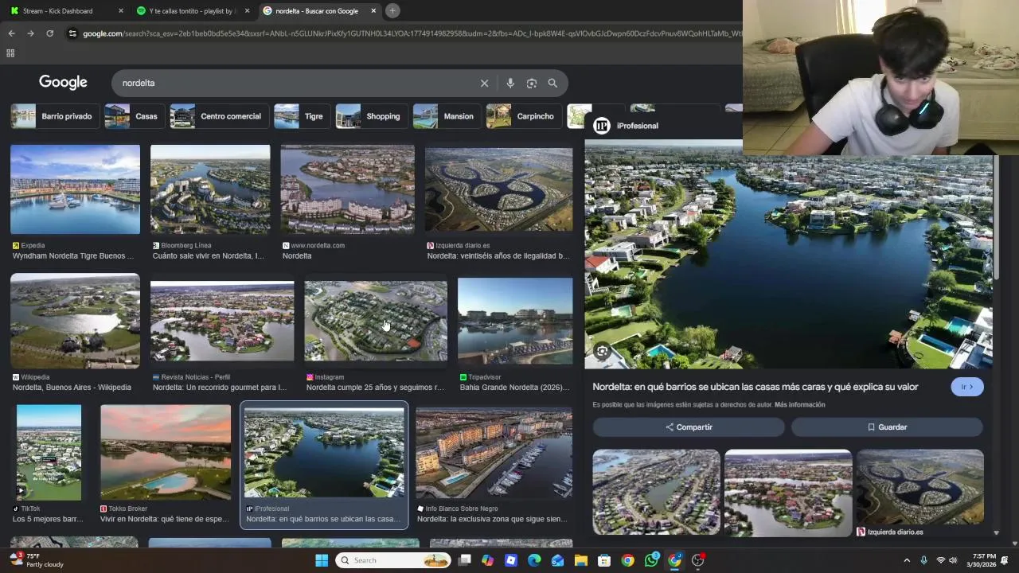Open Info Blanca Sobre Negro image result

494,454
